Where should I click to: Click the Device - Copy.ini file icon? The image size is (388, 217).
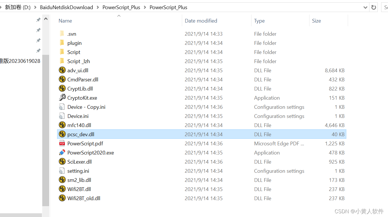(x=62, y=107)
